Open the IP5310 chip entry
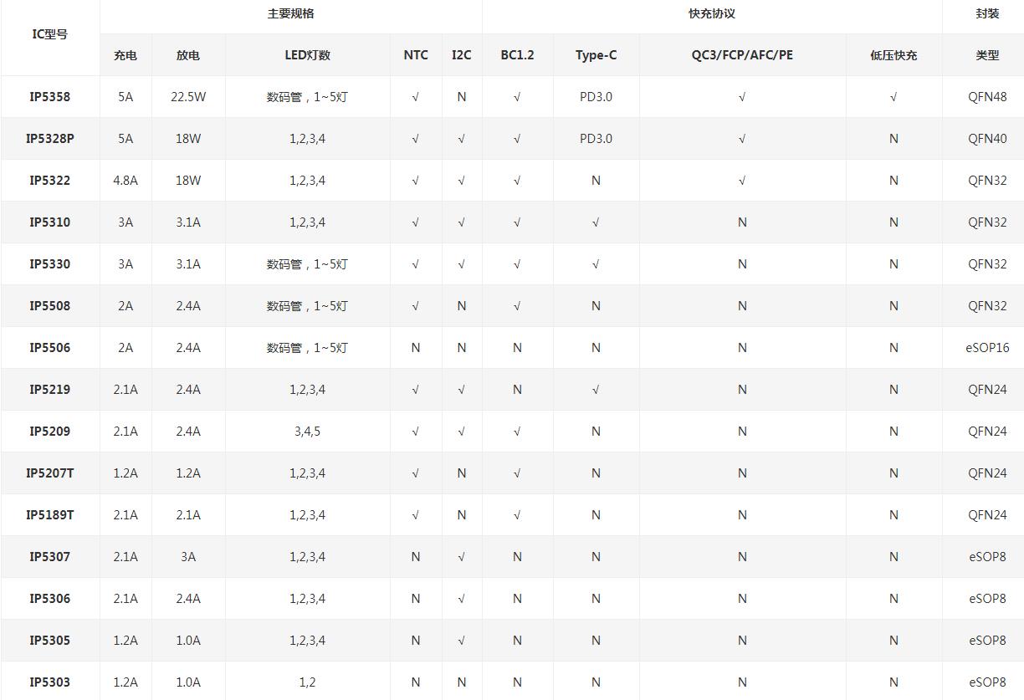Image resolution: width=1024 pixels, height=700 pixels. point(50,222)
